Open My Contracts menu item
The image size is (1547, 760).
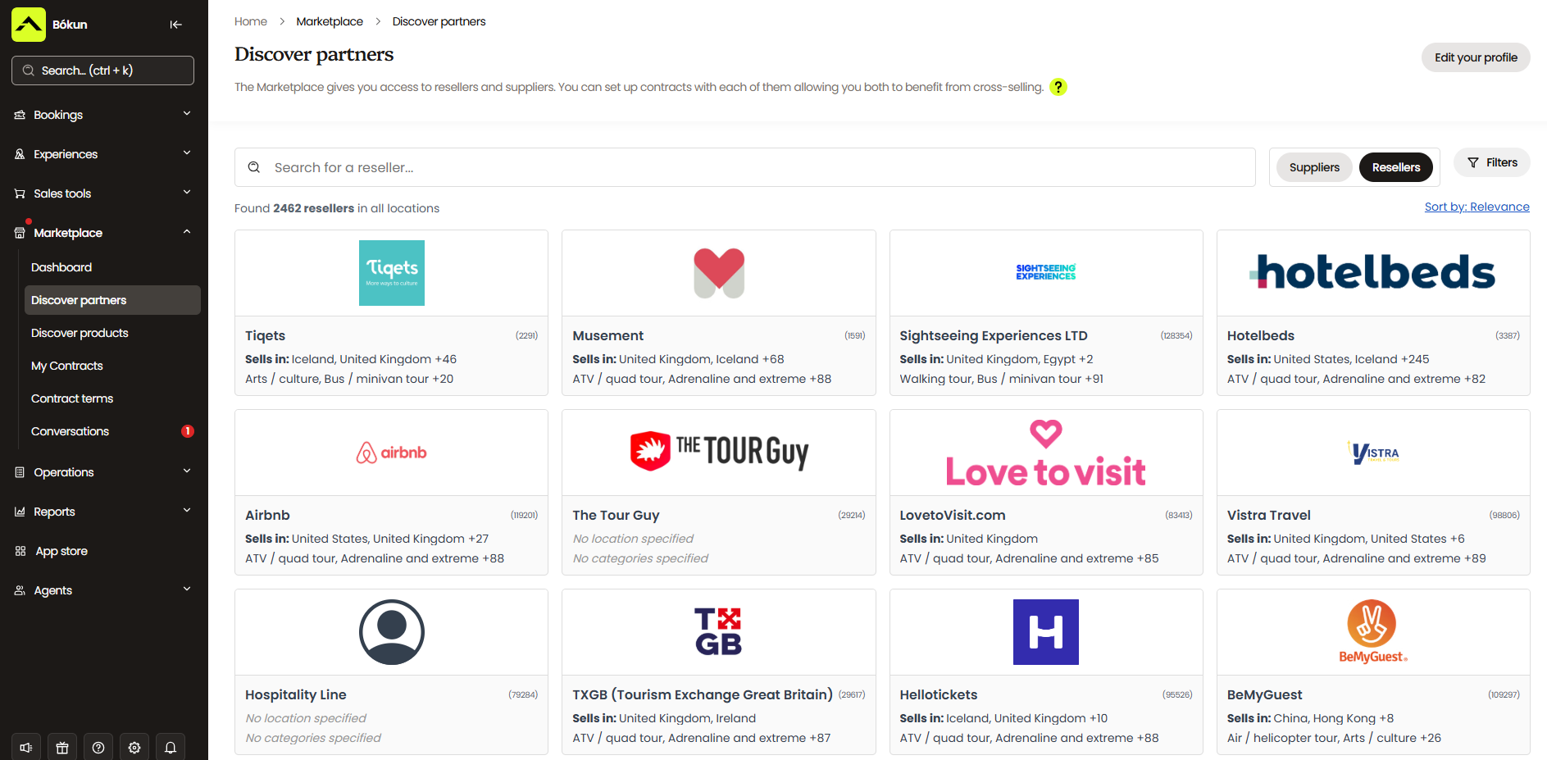coord(67,366)
